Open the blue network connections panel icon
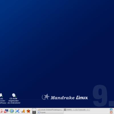 [x=17, y=111]
